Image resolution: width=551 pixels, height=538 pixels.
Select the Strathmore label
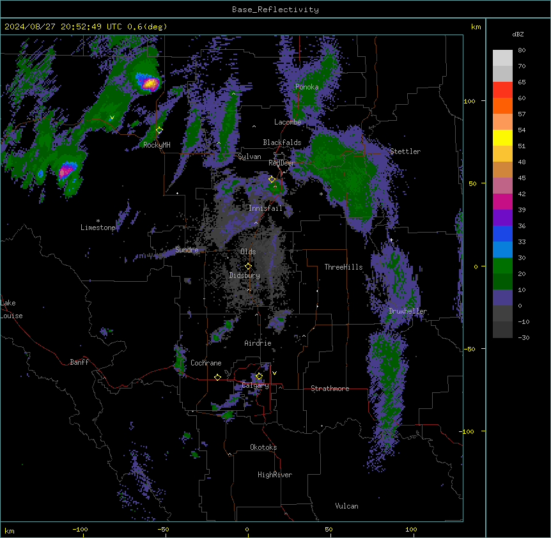click(x=330, y=388)
